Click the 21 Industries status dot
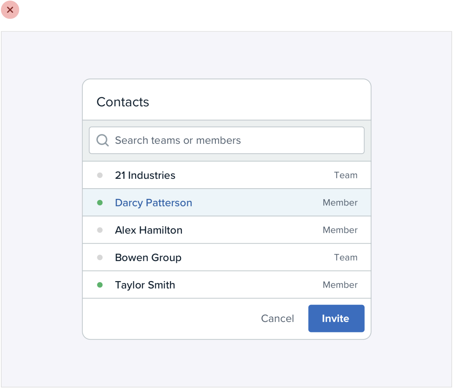 point(100,175)
